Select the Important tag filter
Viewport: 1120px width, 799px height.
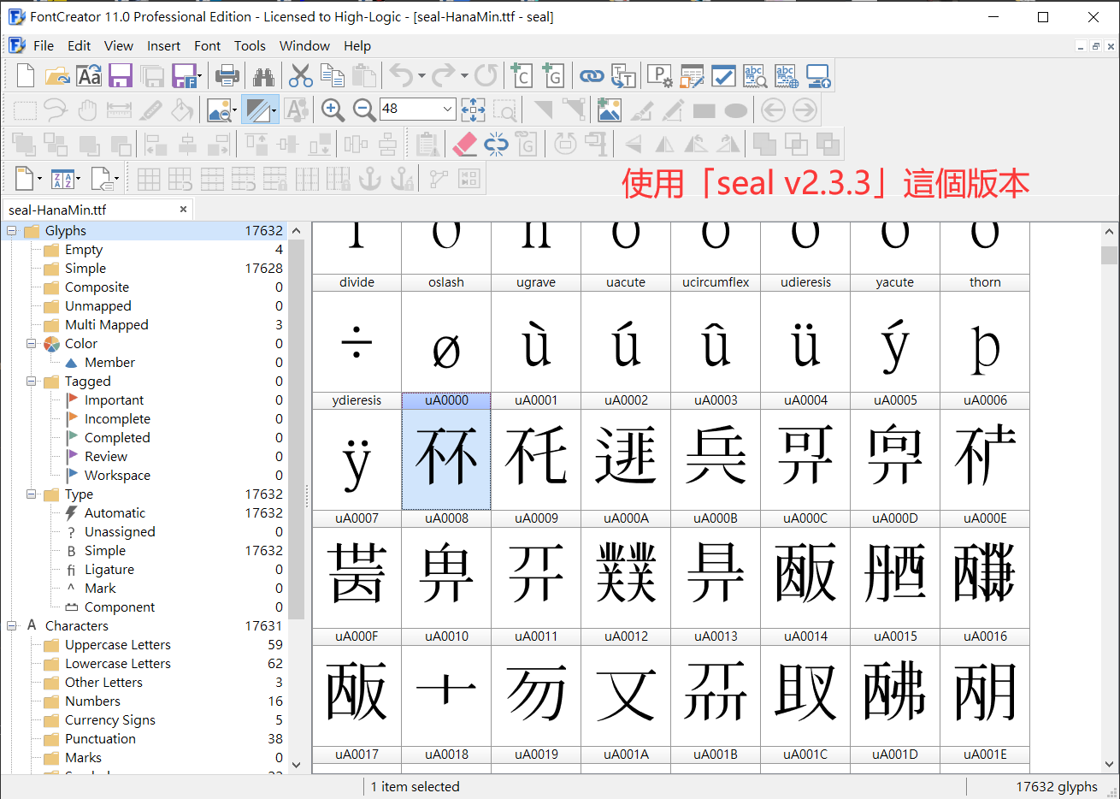(x=114, y=400)
